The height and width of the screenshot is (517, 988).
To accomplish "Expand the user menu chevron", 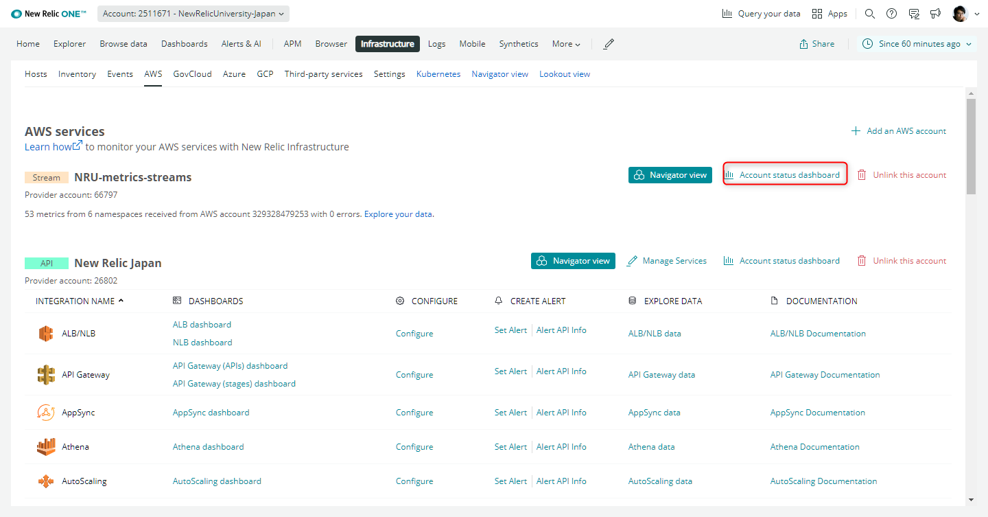I will coord(977,14).
